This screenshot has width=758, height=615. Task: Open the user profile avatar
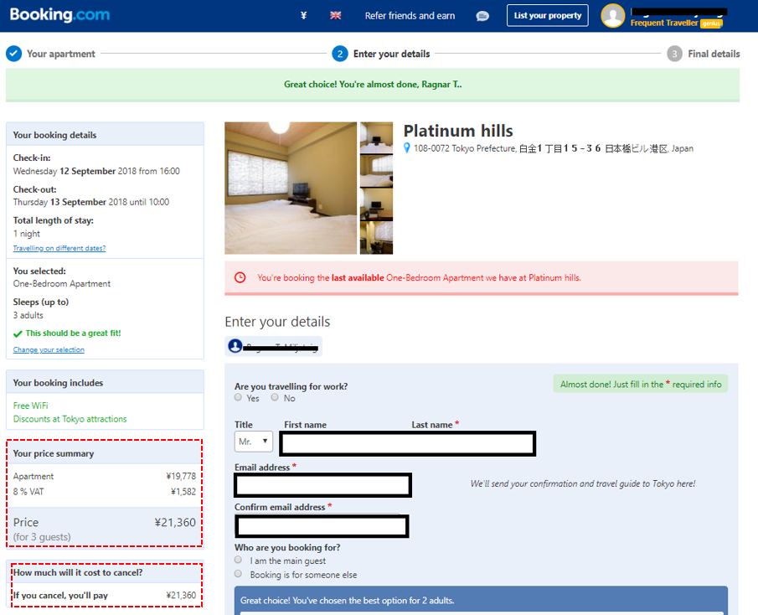613,15
